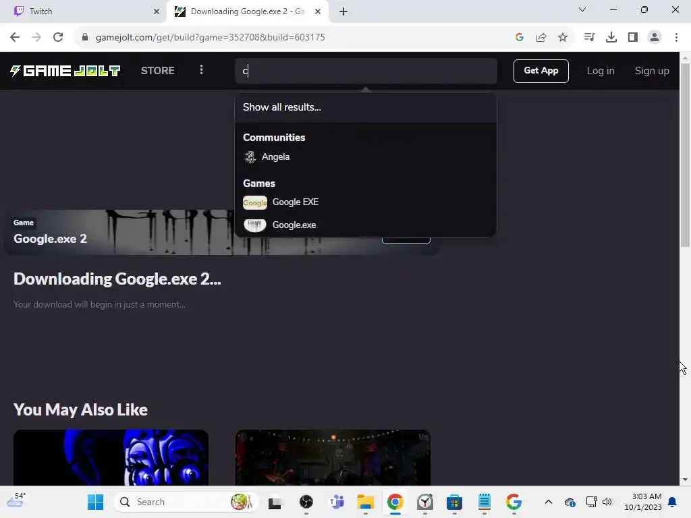Go forward to the next page

pos(36,37)
